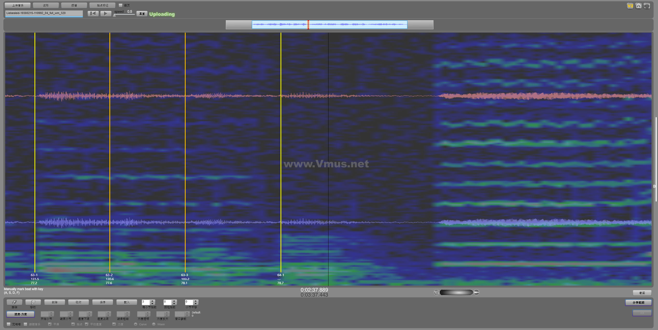Click the dense waveform zoom-in icon
This screenshot has width=658, height=330.
tap(477, 292)
